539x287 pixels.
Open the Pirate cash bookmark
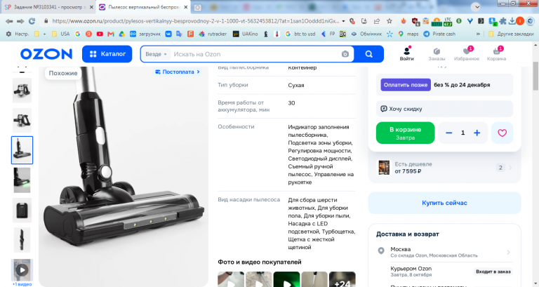(439, 34)
